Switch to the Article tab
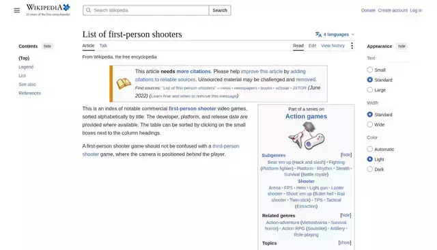 pyautogui.click(x=88, y=46)
